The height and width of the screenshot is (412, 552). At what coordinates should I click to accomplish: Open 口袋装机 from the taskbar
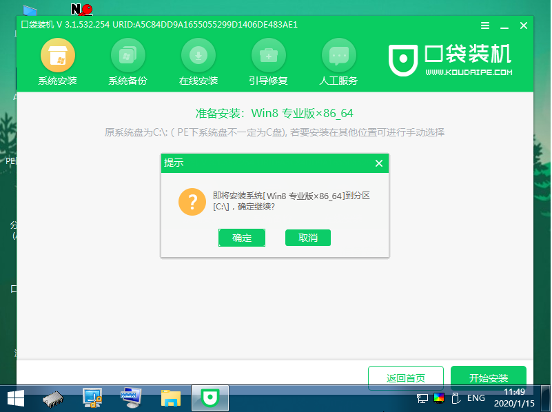pyautogui.click(x=209, y=398)
